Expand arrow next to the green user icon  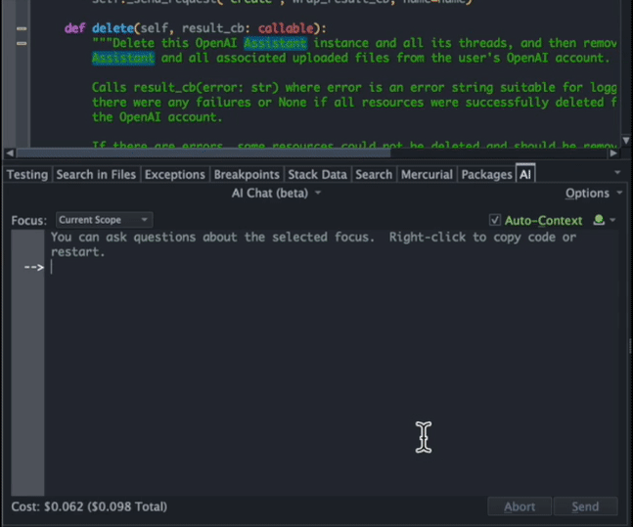(612, 220)
